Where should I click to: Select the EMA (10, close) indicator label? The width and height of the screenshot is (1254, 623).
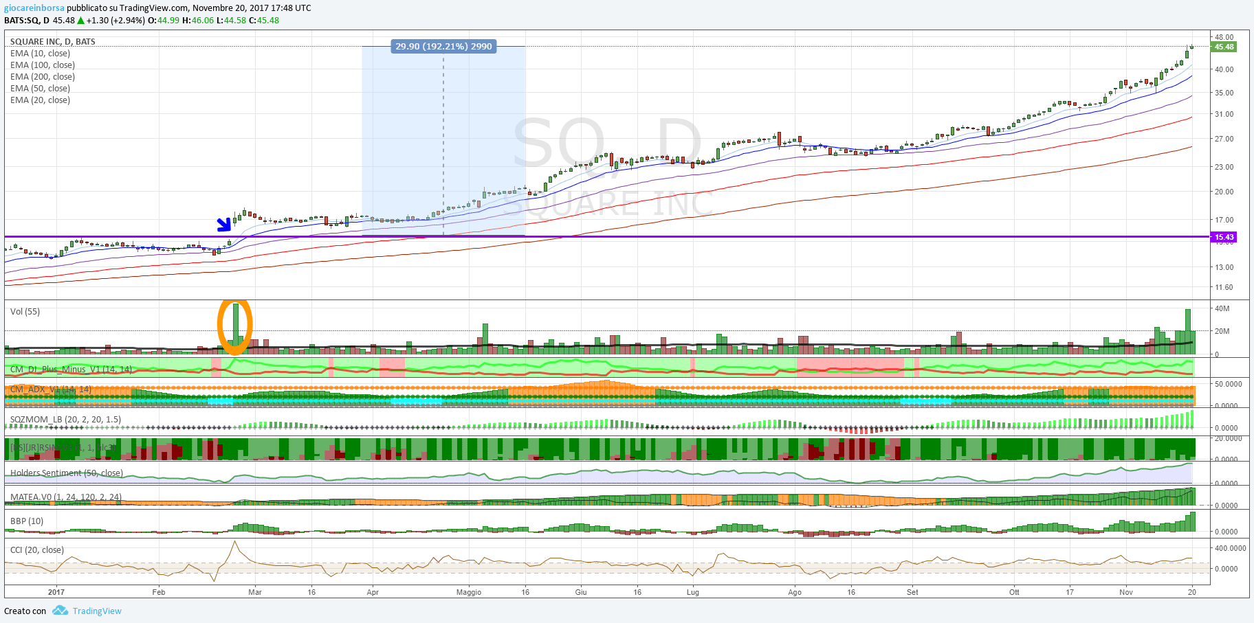click(x=40, y=54)
